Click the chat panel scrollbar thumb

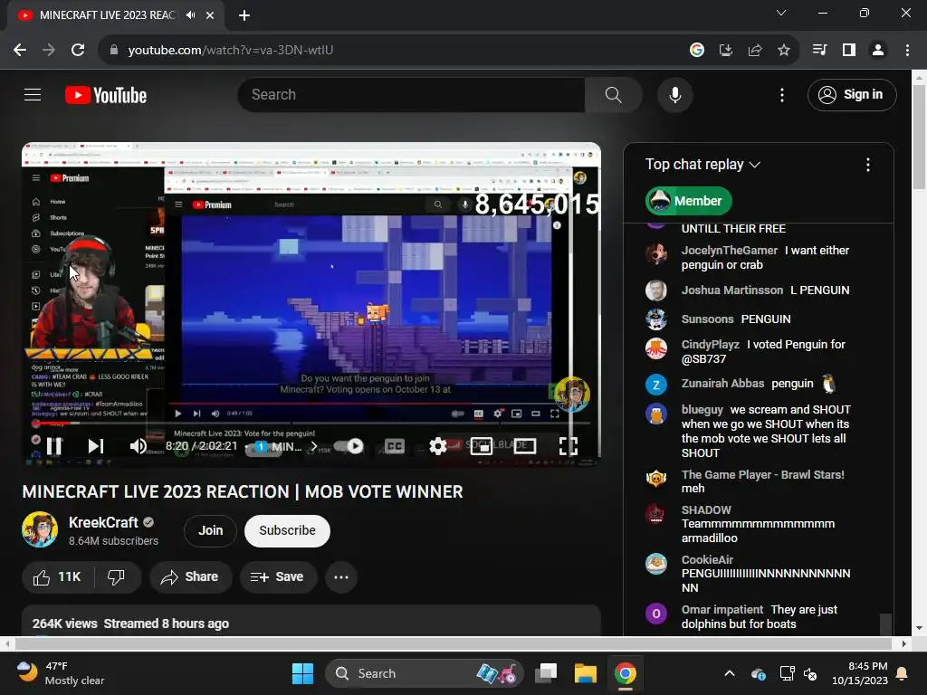click(x=885, y=624)
